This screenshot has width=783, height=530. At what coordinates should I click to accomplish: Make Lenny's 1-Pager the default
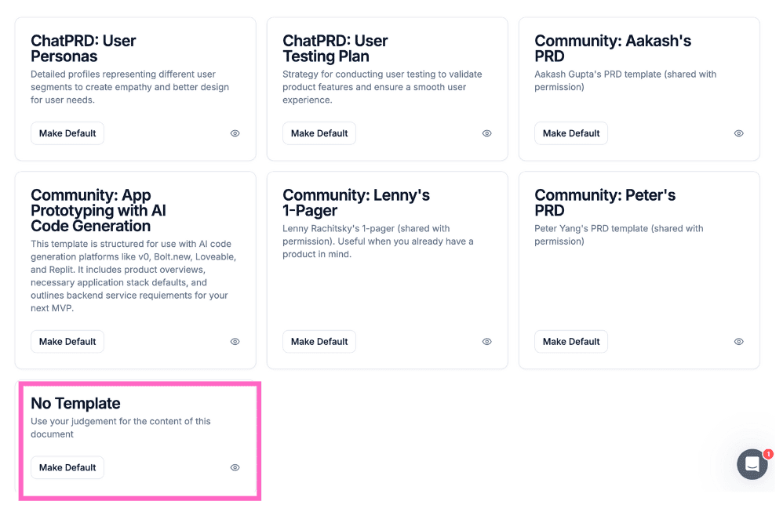coord(319,342)
